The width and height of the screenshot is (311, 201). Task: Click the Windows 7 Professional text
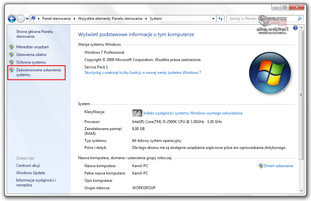coord(104,52)
